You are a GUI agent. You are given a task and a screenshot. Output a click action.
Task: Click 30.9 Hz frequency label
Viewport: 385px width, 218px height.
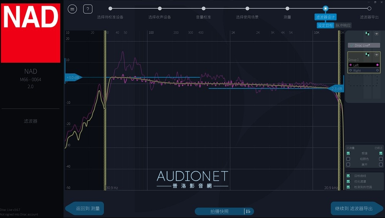[112, 188]
